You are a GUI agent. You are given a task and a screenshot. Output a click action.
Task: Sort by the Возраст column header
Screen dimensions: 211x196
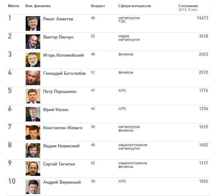coord(98,6)
